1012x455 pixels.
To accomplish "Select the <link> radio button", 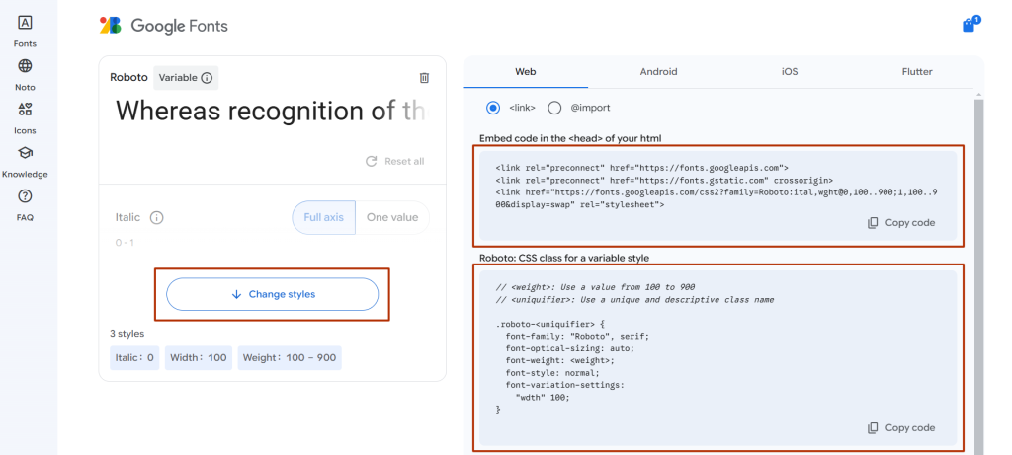I will click(493, 108).
